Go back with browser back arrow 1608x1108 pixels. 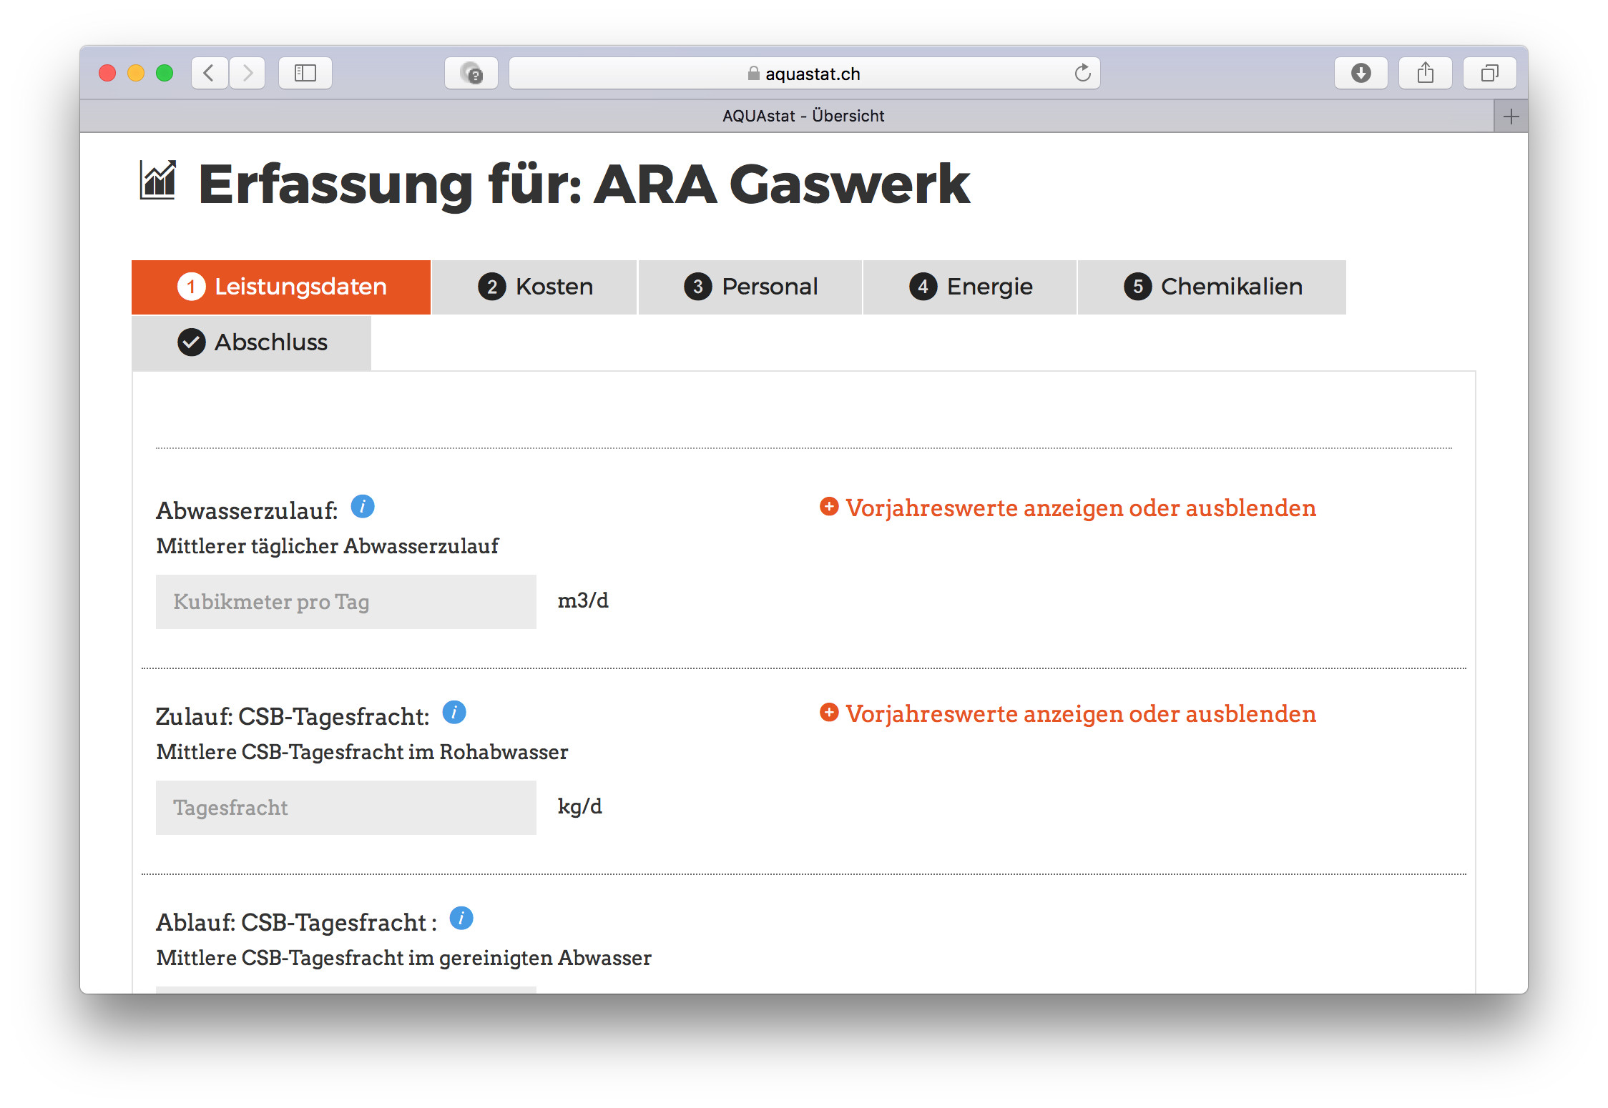(209, 73)
